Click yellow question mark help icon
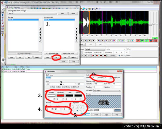 pyautogui.click(x=2, y=35)
